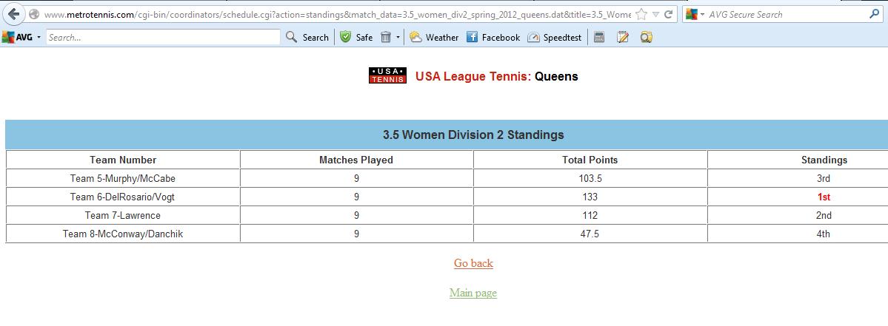Open the URL history dropdown arrow

point(655,15)
